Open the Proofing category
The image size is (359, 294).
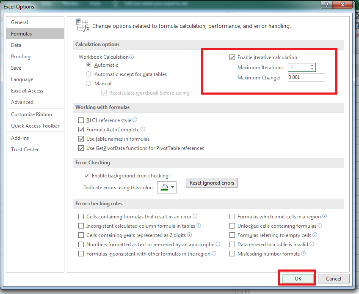35,57
